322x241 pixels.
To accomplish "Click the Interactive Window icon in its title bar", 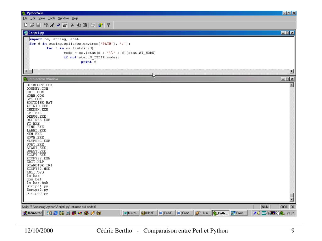I will [x=26, y=79].
